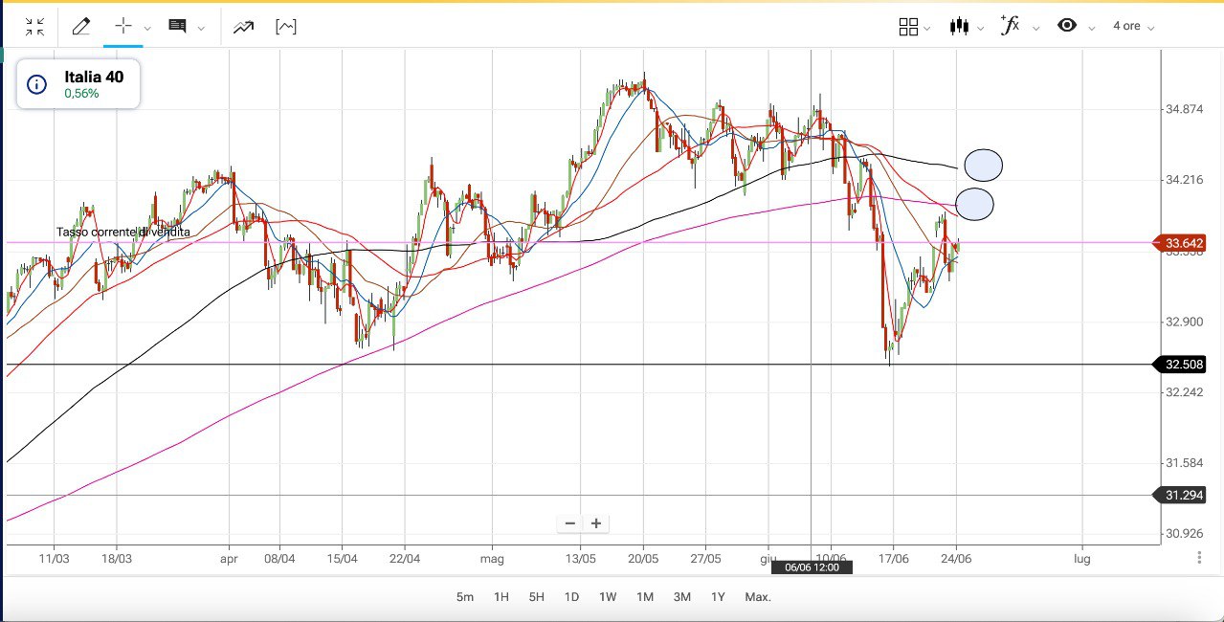Open the comment annotation tool

(x=177, y=27)
